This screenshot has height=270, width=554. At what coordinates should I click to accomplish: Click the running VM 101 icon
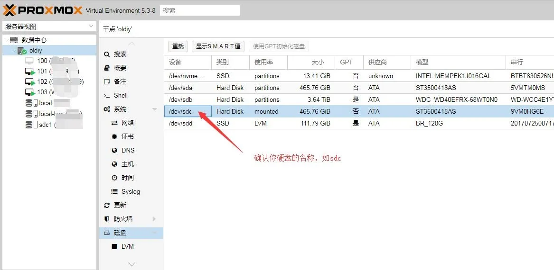(30, 72)
